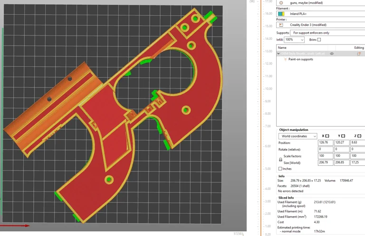Enable the Brim checkbox

point(319,40)
